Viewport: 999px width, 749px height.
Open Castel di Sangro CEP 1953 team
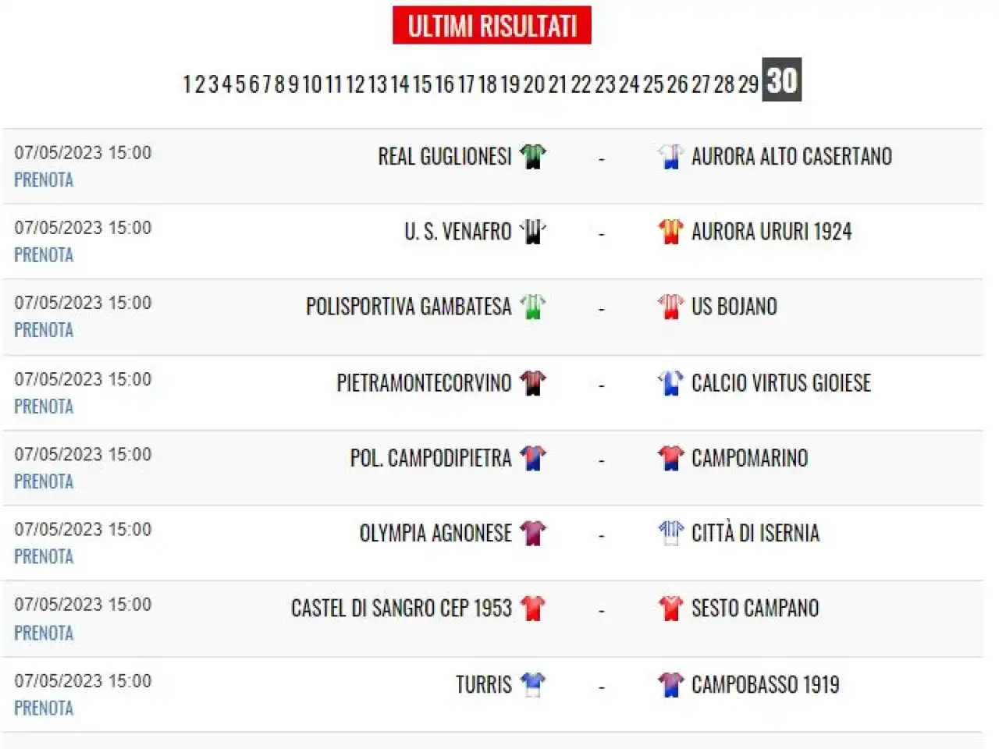401,608
